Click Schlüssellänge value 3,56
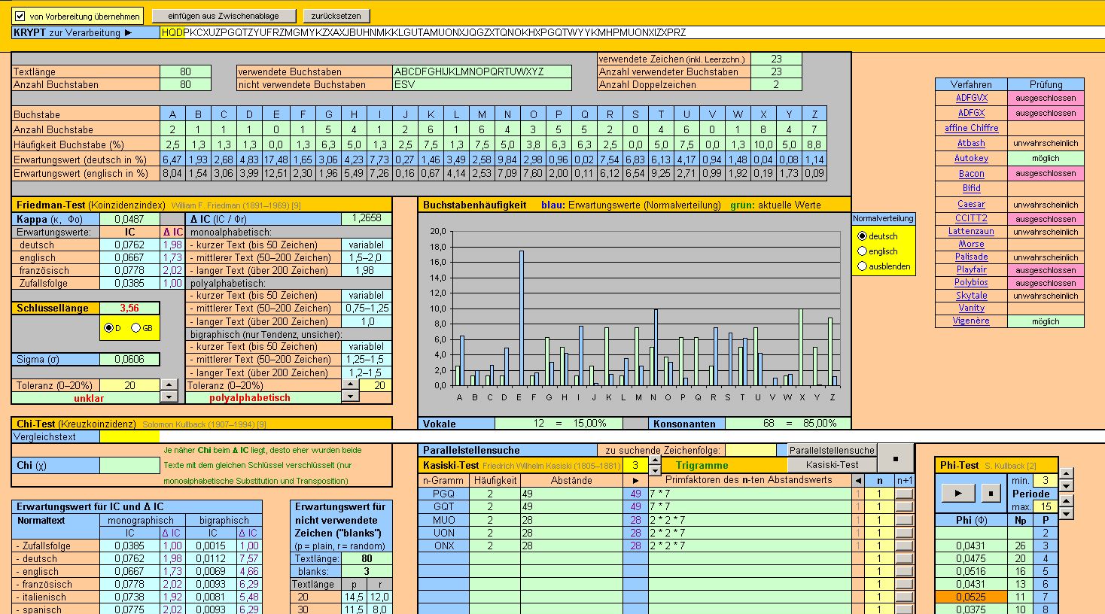Image resolution: width=1105 pixels, height=614 pixels. tap(129, 308)
